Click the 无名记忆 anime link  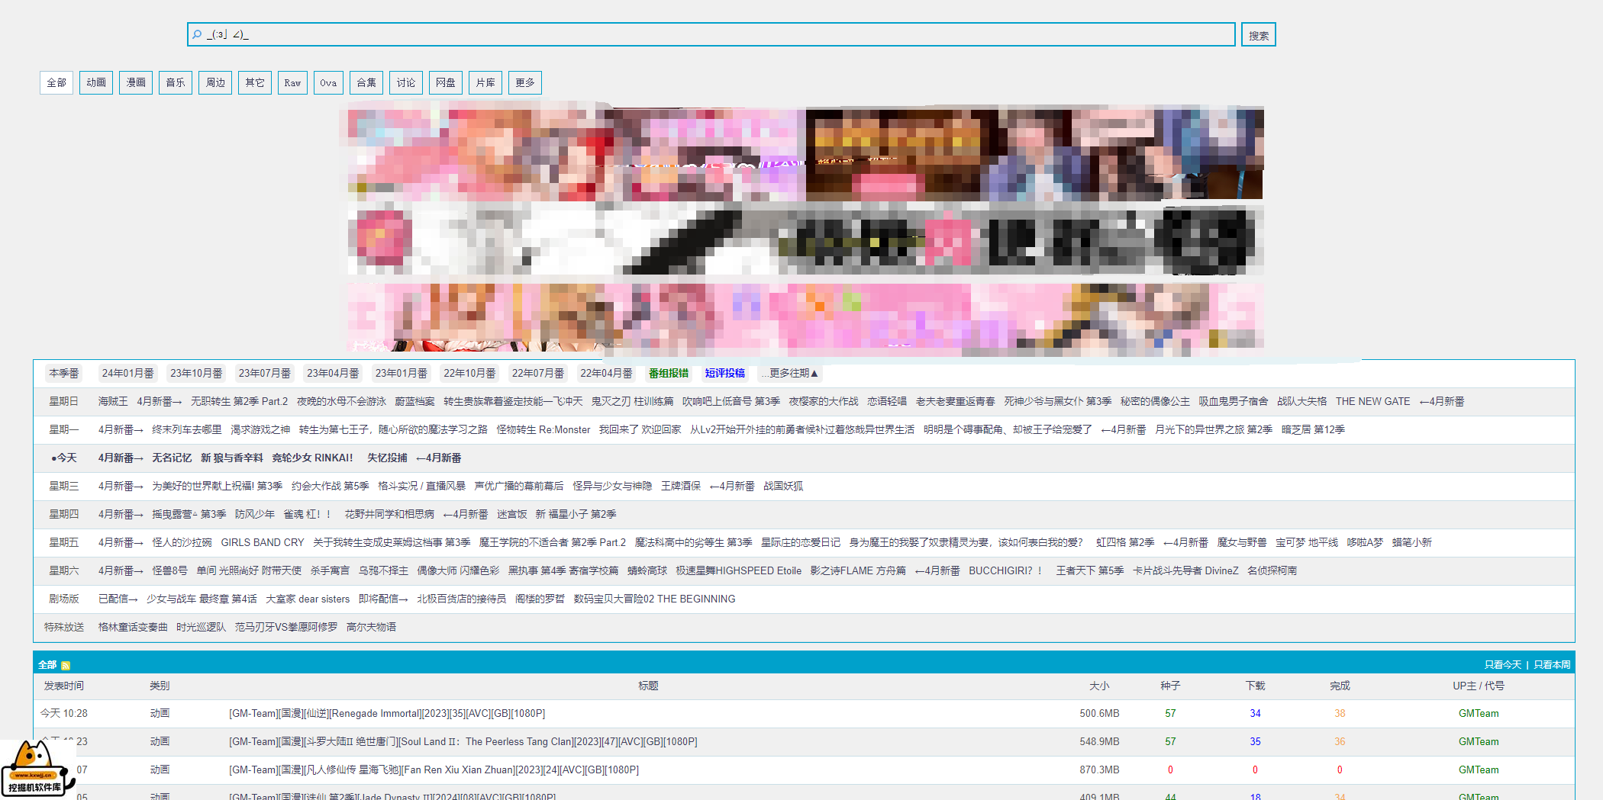(172, 458)
